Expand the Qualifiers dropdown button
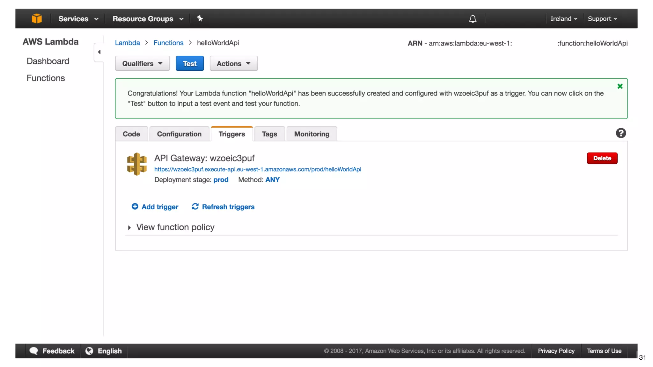 pos(142,63)
